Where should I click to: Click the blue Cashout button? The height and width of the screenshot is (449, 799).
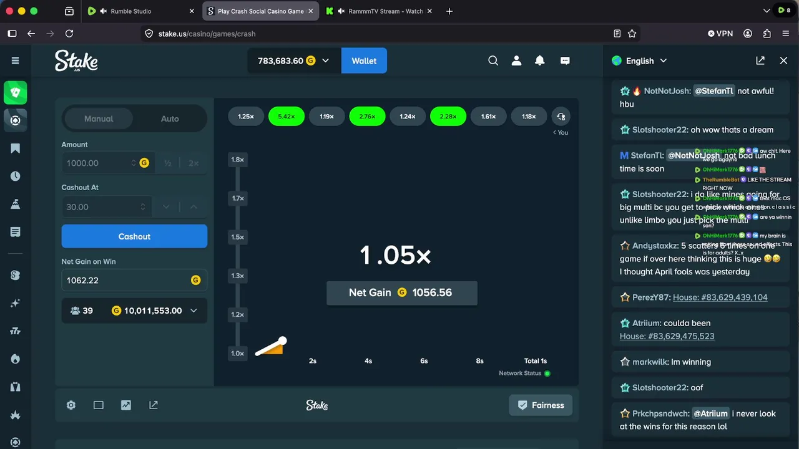134,236
